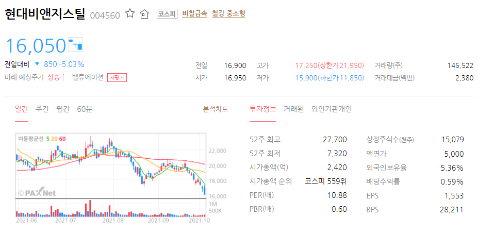Switch chart to 월간 tab
Screen dimensions: 478x234
pyautogui.click(x=63, y=109)
